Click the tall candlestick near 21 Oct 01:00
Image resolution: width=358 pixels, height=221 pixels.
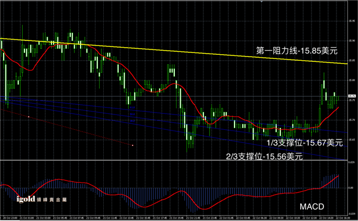(x=23, y=51)
